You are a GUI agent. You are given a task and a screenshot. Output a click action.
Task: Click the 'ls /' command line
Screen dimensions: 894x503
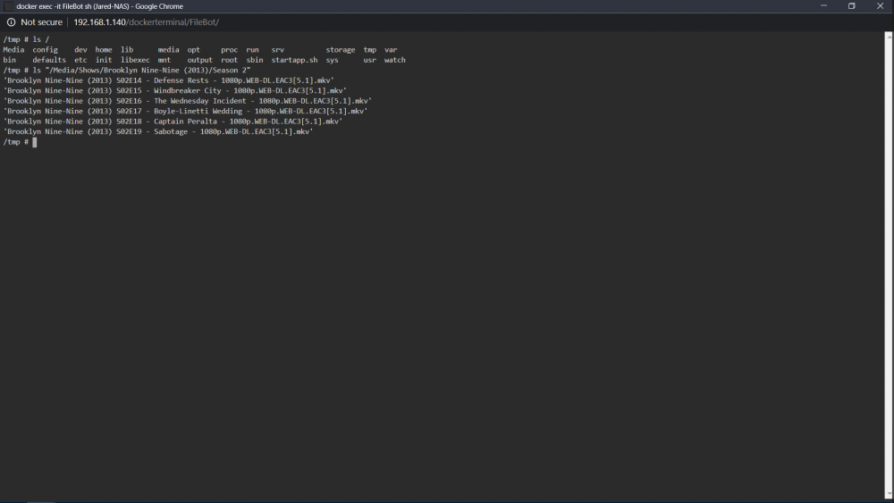point(26,39)
